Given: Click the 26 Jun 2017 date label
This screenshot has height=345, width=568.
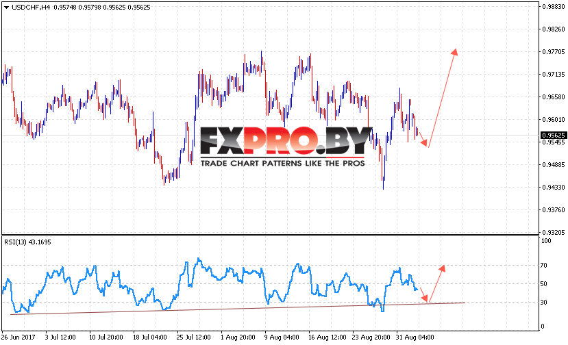Looking at the screenshot, I should click(x=18, y=337).
